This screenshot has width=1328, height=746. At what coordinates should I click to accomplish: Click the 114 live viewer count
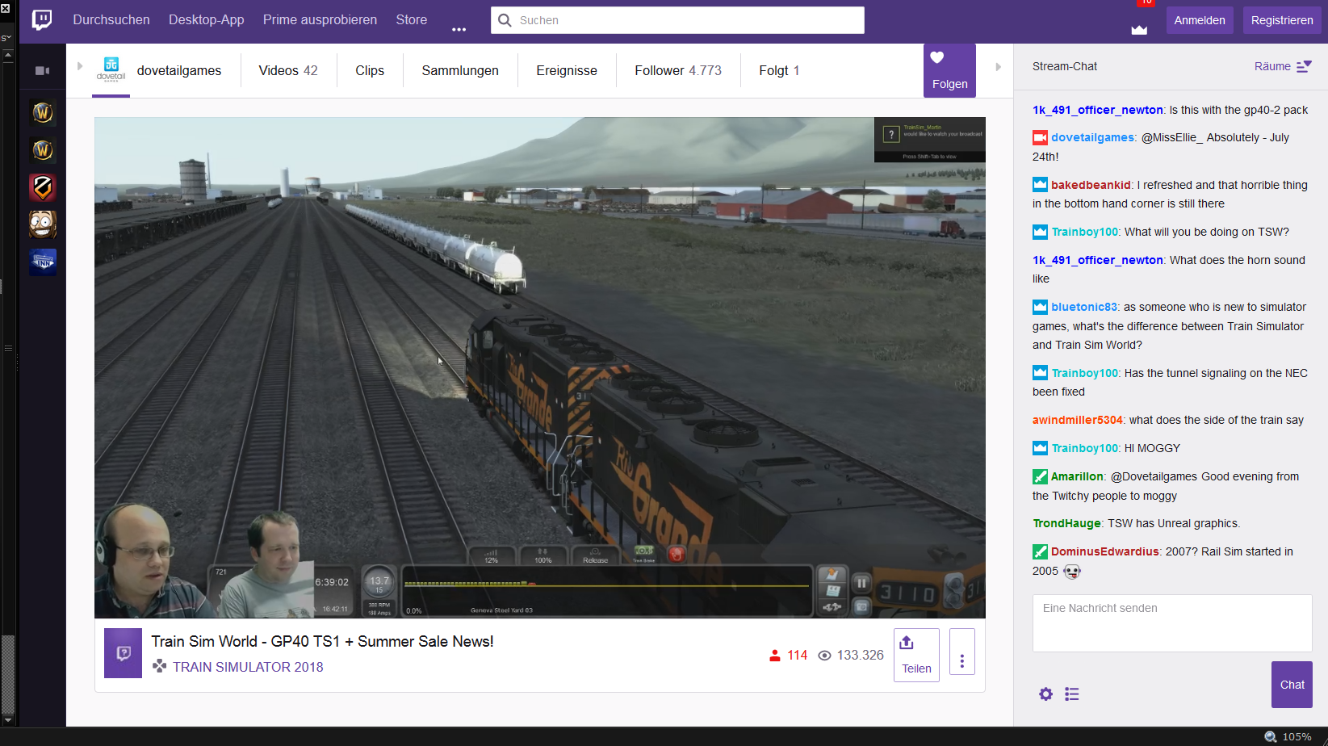click(x=798, y=655)
